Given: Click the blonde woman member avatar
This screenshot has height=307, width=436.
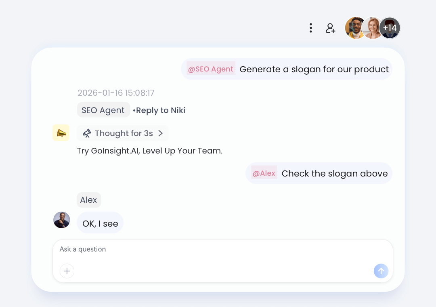Looking at the screenshot, I should click(x=373, y=28).
